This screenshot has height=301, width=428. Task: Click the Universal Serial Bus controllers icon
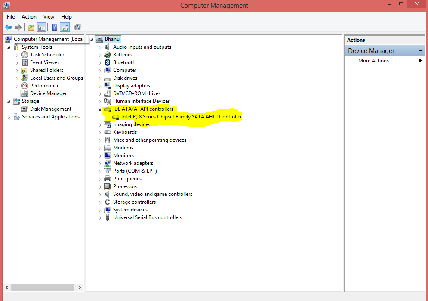[x=108, y=217]
